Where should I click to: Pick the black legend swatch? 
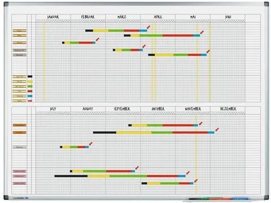coord(30,76)
